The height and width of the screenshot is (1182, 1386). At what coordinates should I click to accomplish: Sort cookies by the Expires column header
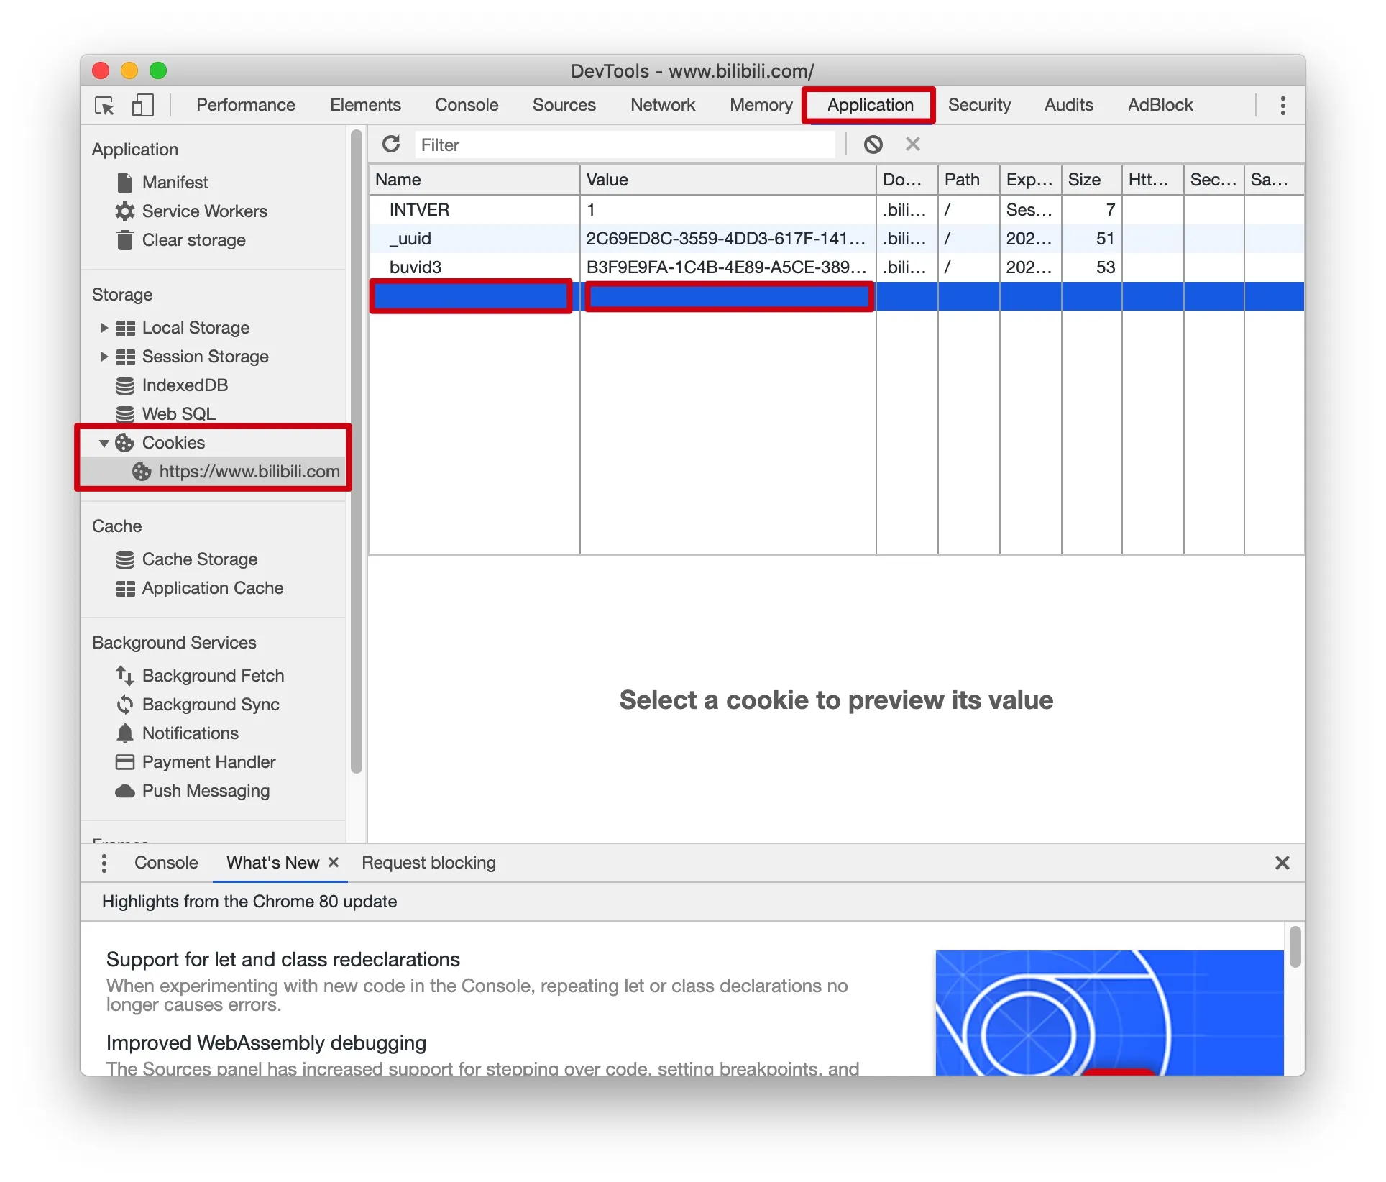(1030, 180)
